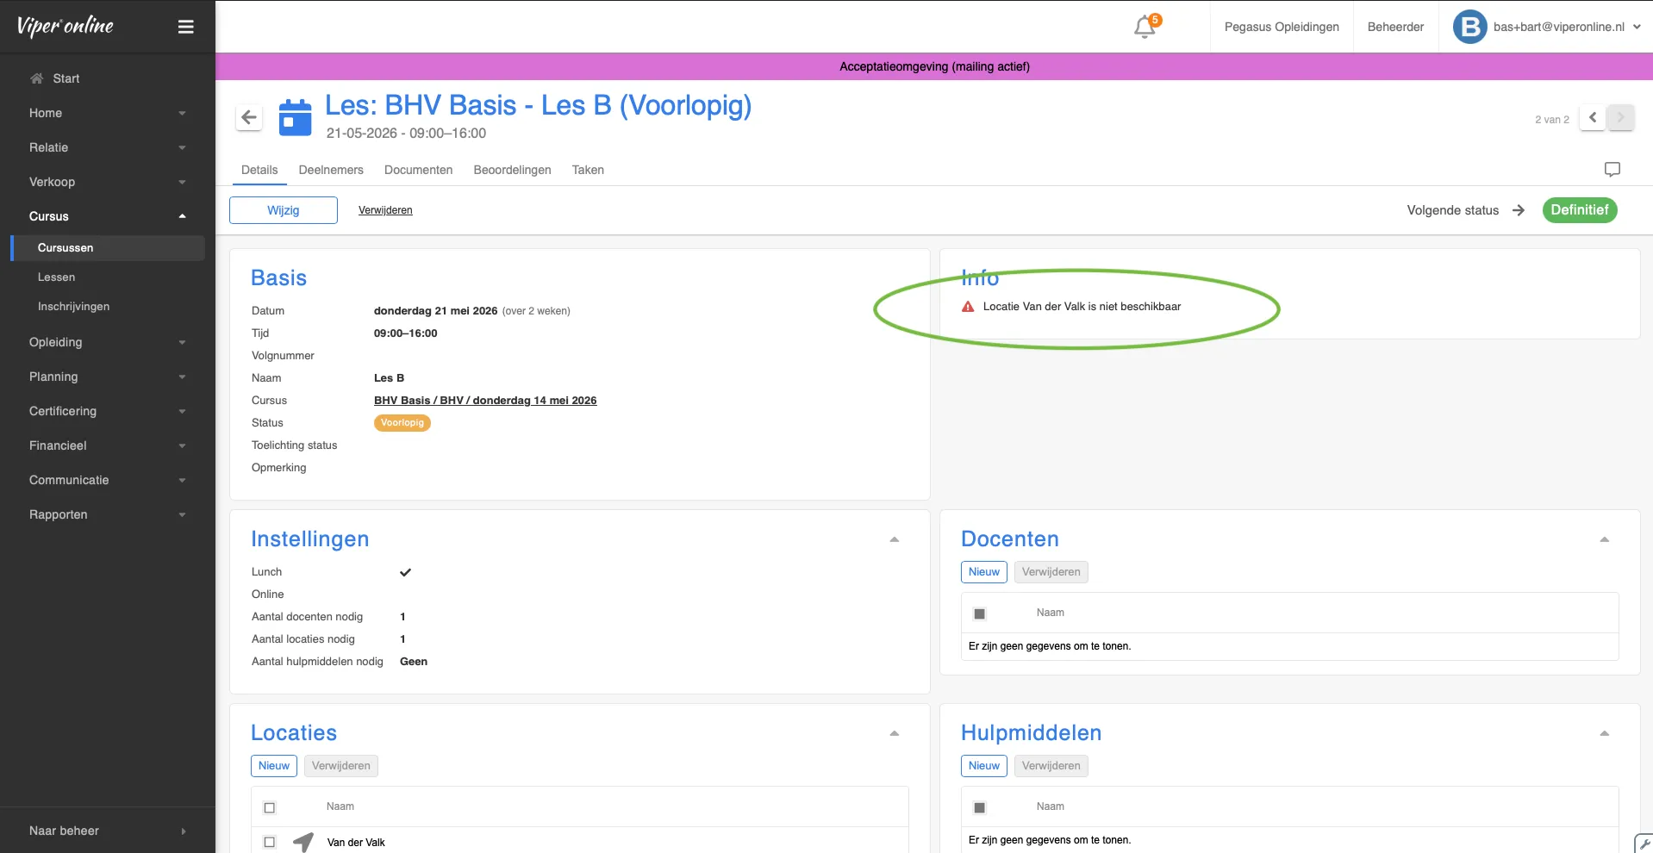This screenshot has width=1653, height=853.
Task: Click the calendar lesson icon
Action: (x=295, y=118)
